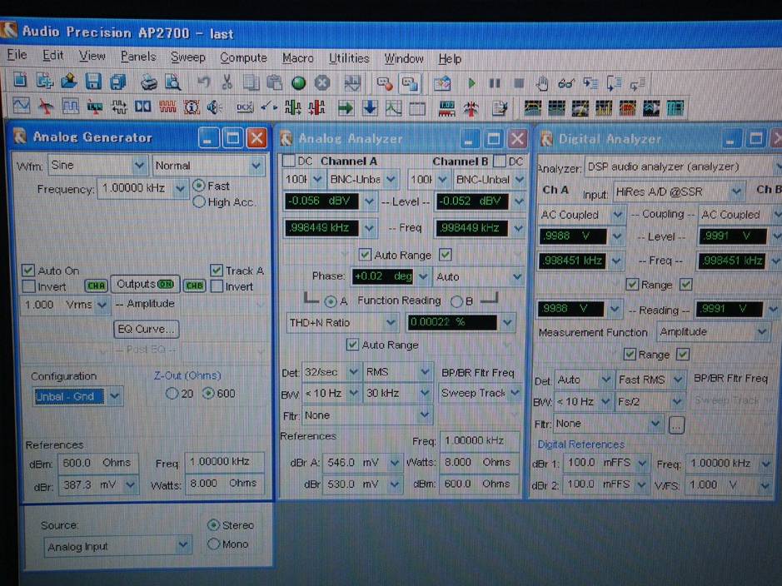The height and width of the screenshot is (586, 782).
Task: Click the CHA output button
Action: pyautogui.click(x=96, y=286)
